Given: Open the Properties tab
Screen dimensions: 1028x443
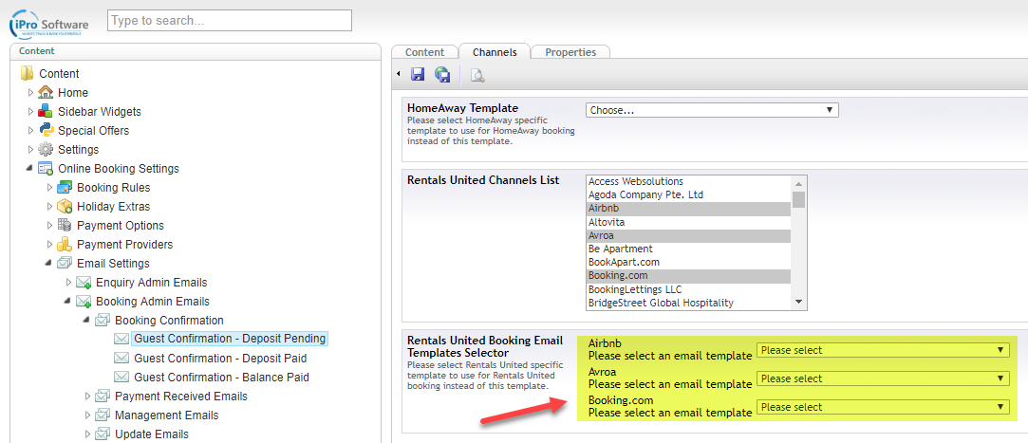Looking at the screenshot, I should pos(570,52).
